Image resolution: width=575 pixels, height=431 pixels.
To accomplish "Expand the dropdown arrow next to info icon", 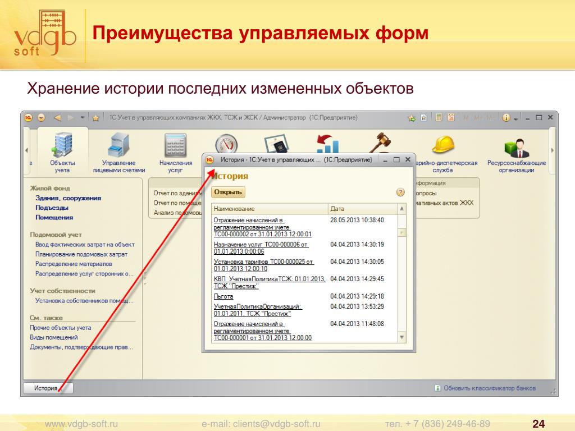I will pyautogui.click(x=515, y=119).
